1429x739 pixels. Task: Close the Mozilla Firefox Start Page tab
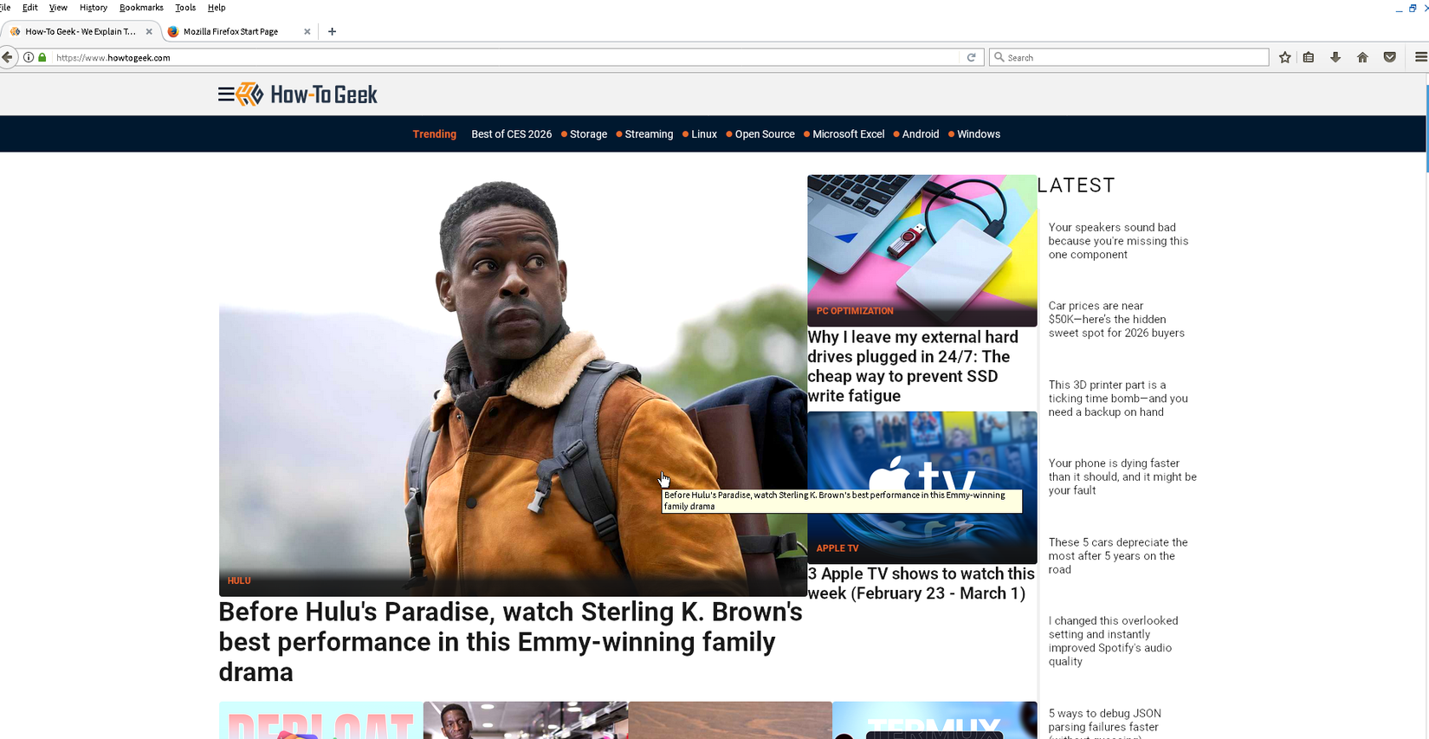307,31
